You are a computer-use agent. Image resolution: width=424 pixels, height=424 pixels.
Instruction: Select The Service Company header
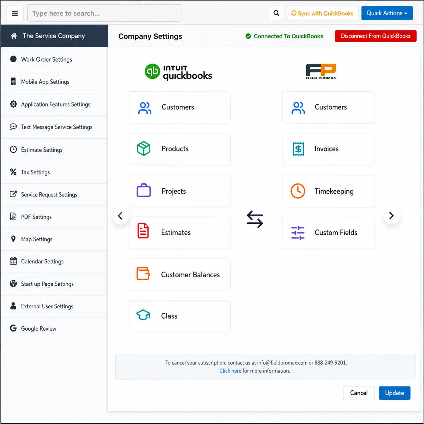[x=54, y=36]
